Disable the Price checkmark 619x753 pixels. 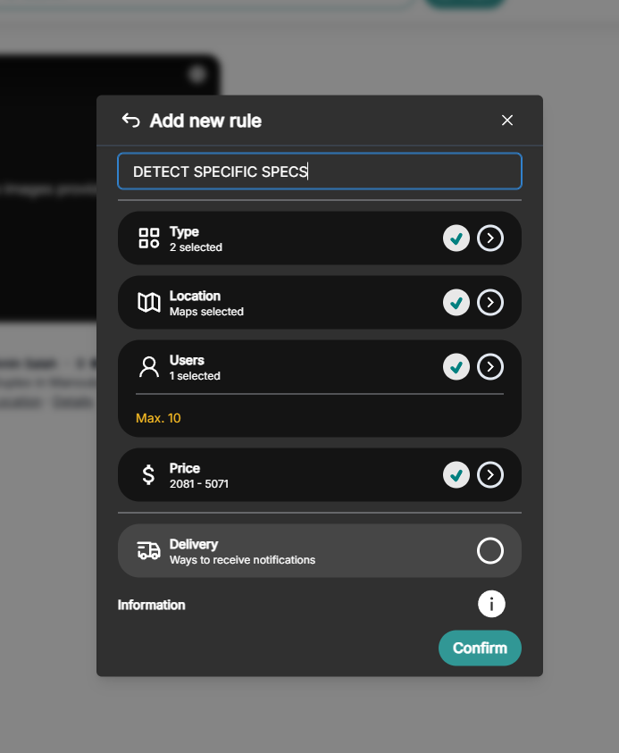pos(456,475)
